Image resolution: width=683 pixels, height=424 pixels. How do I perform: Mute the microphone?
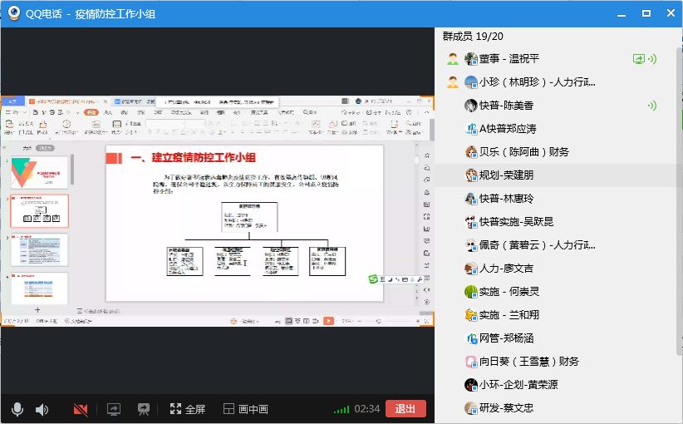[x=17, y=409]
